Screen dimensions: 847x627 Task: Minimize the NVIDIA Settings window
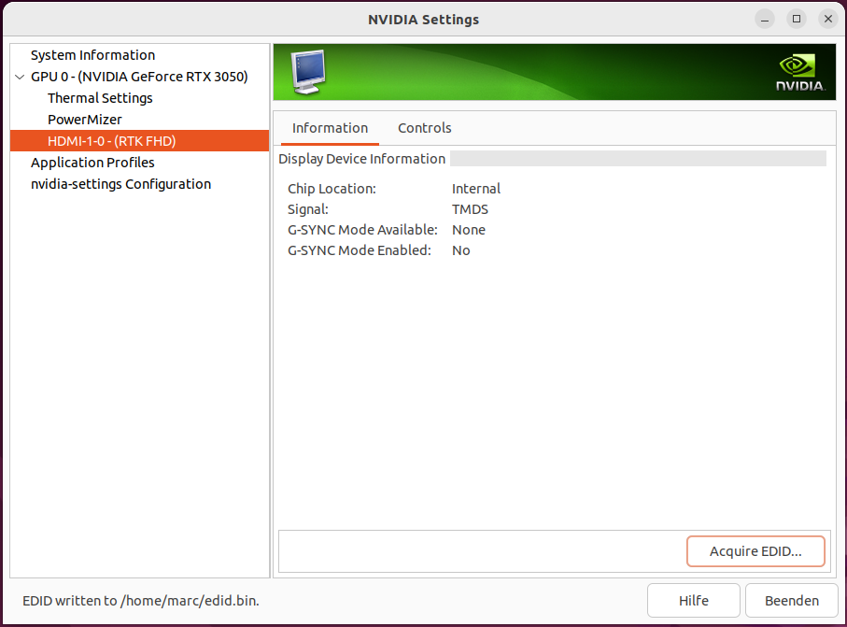[764, 19]
